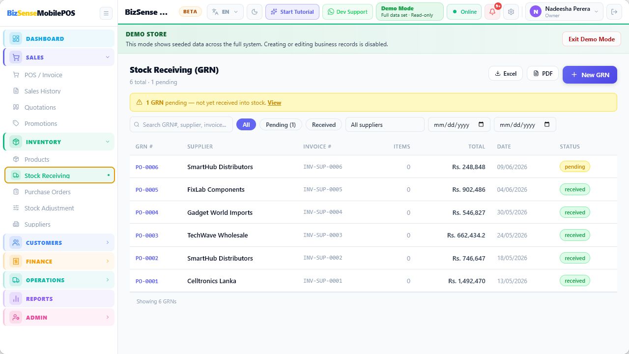This screenshot has width=629, height=354.
Task: Click the logout icon
Action: tap(614, 12)
